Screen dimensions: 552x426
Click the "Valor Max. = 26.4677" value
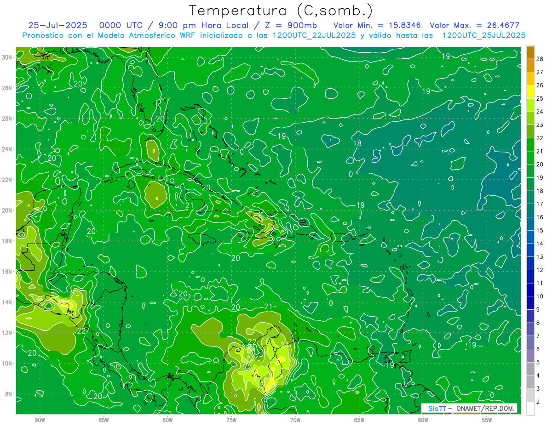475,25
